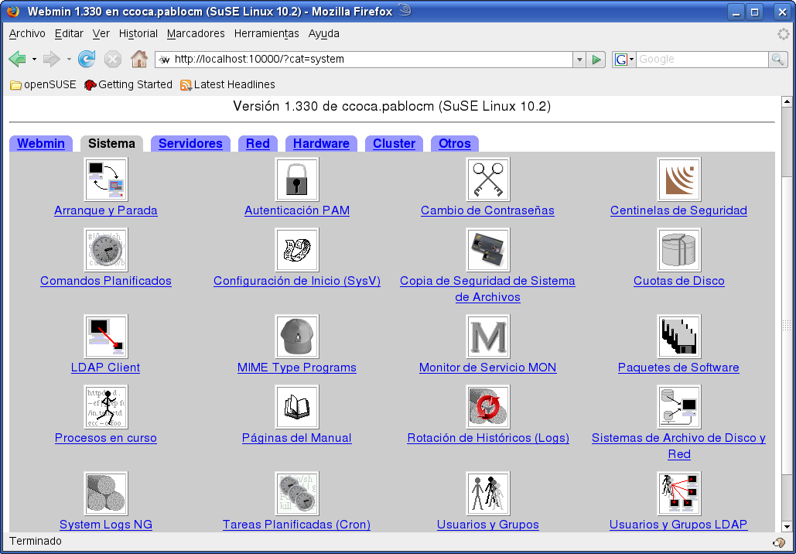
Task: Open the Rotación de Históricos logs icon
Action: [487, 407]
